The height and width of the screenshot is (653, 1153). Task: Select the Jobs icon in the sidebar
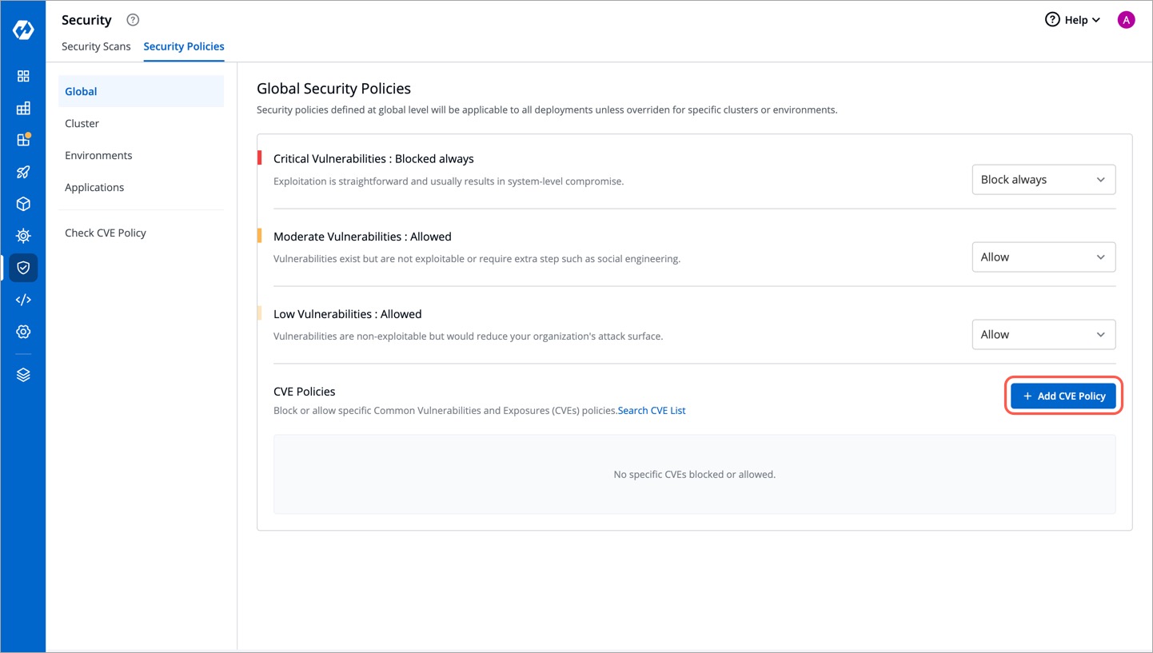[23, 108]
